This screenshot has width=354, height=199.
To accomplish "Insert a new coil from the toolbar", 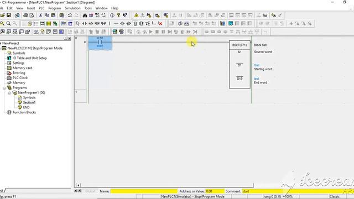I will point(122,23).
